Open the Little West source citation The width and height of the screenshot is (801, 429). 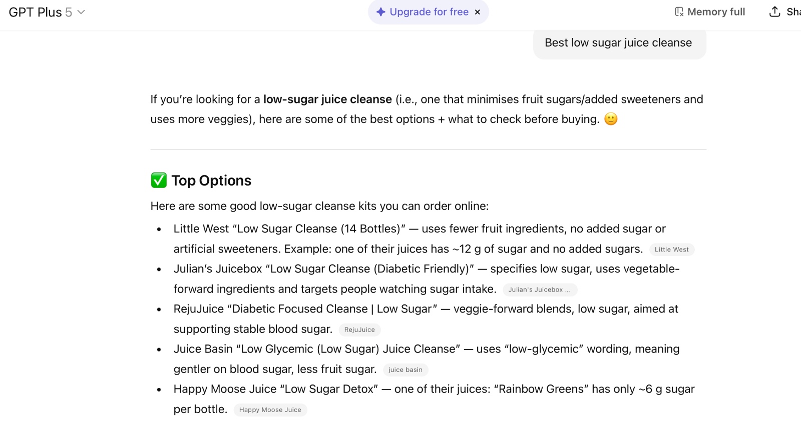[x=671, y=249]
